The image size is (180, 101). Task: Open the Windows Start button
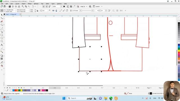click(64, 98)
